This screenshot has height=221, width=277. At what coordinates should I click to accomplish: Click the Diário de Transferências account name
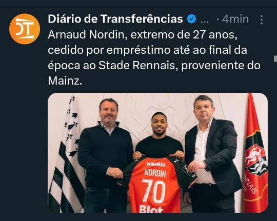tap(115, 19)
